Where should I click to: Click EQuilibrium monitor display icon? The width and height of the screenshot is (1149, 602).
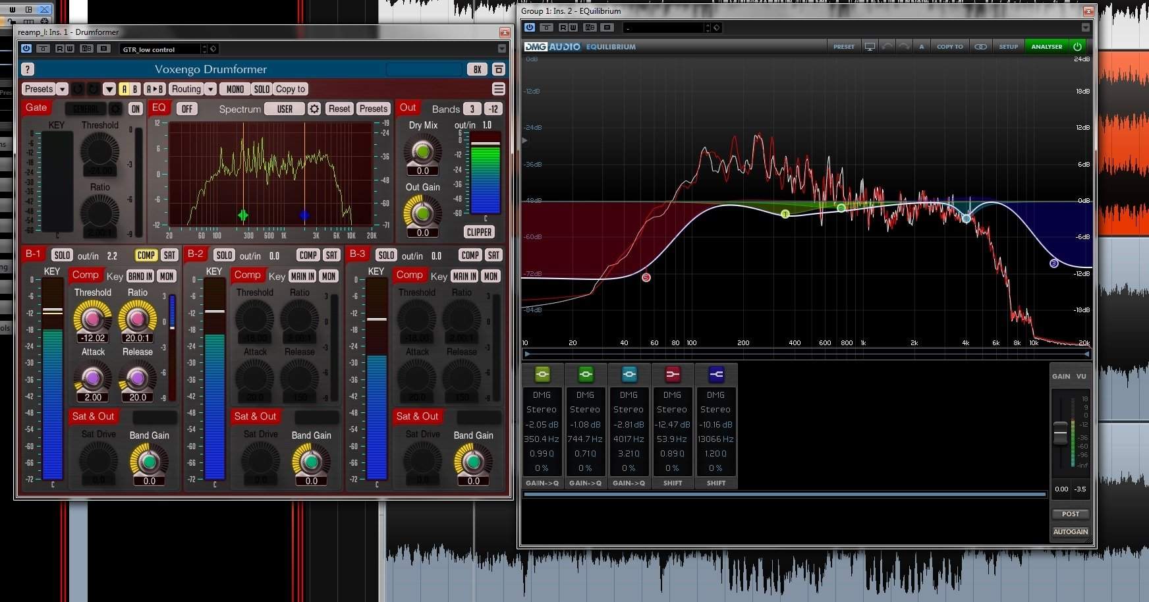[870, 46]
